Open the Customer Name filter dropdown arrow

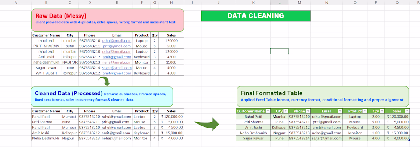tap(268, 111)
